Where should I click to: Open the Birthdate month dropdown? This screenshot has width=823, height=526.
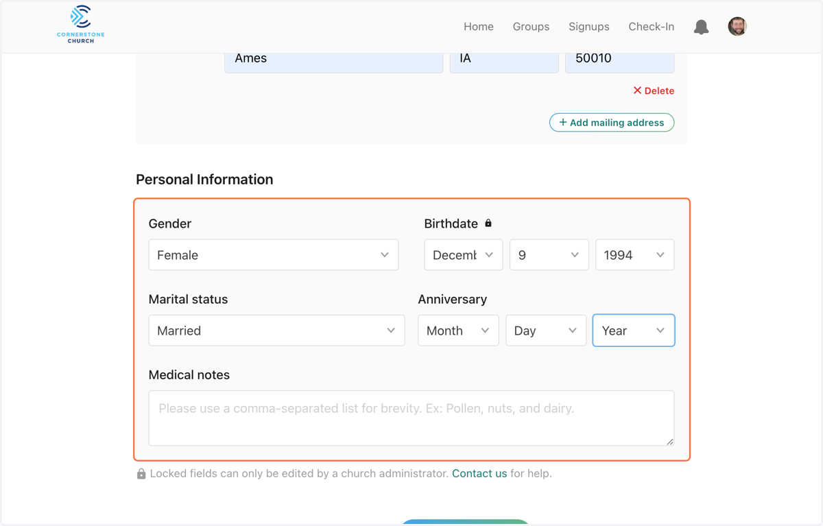point(464,255)
